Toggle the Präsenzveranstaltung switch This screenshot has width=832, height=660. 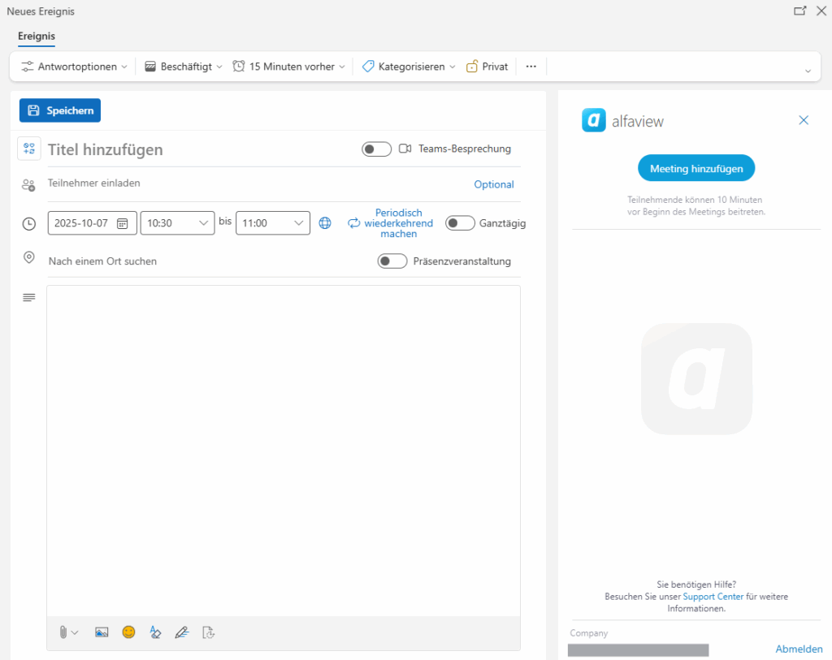[392, 261]
